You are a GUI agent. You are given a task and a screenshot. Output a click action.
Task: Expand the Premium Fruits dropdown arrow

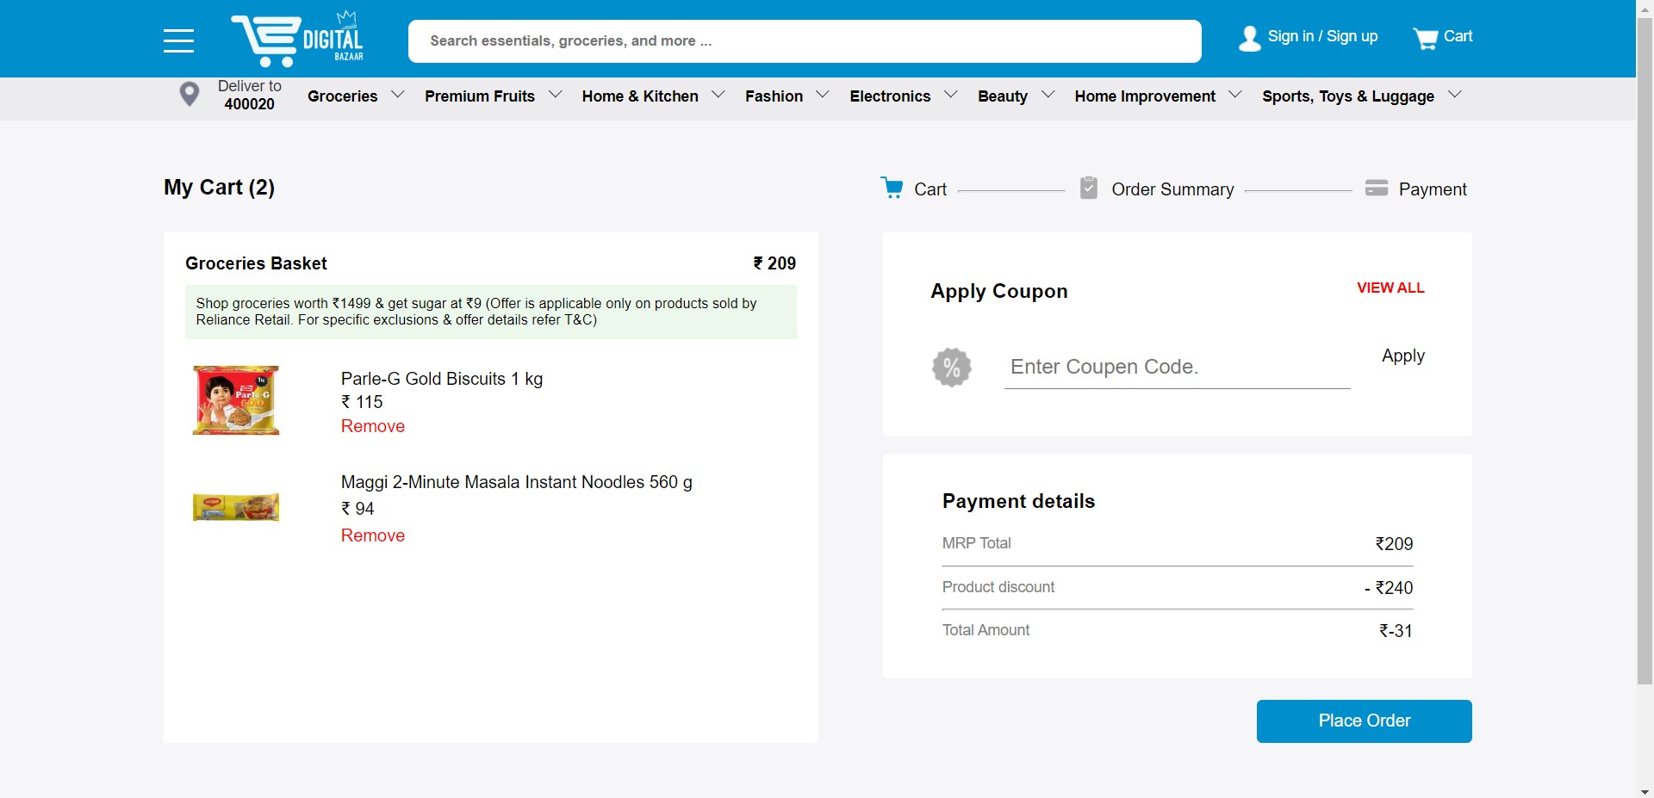[556, 95]
